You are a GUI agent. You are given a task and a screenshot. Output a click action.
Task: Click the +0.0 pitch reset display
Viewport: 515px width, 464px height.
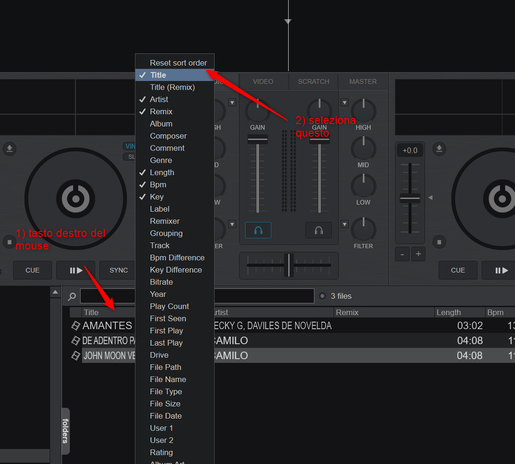click(x=410, y=150)
